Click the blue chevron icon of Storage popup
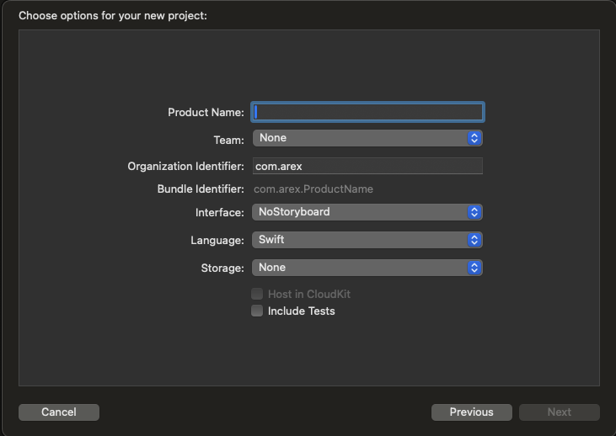The height and width of the screenshot is (436, 616). 474,268
